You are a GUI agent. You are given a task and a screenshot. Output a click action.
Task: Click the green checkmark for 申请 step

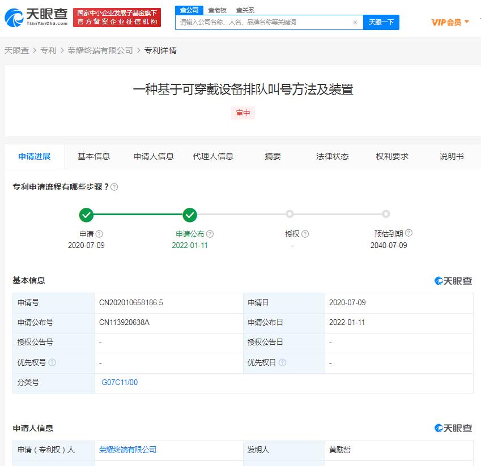pos(86,215)
